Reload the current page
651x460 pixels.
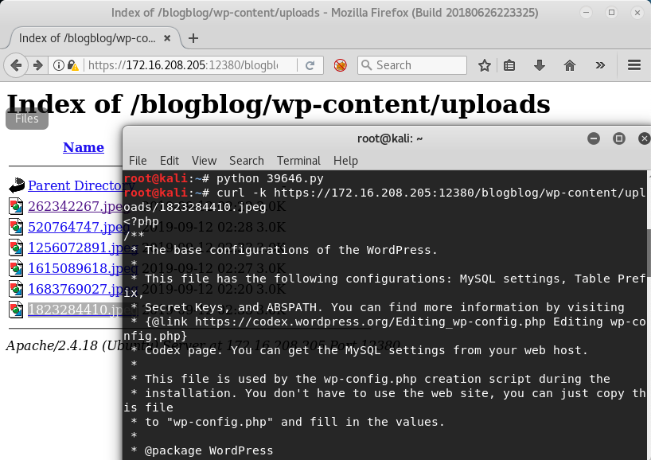coord(310,65)
